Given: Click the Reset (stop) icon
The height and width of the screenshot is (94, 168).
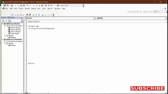Looking at the screenshot, I should click(x=39, y=5).
